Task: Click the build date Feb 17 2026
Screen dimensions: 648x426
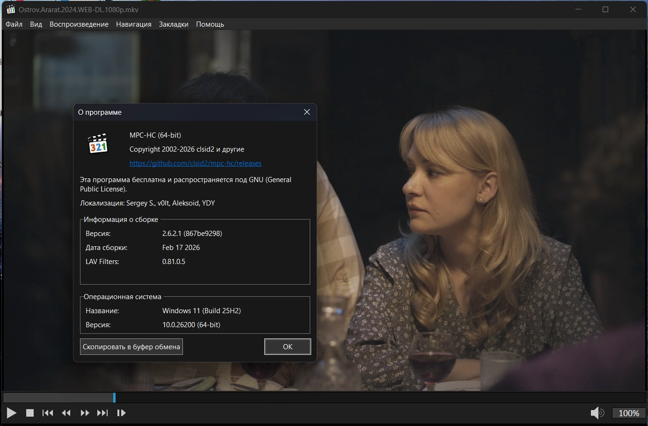Action: click(x=181, y=247)
